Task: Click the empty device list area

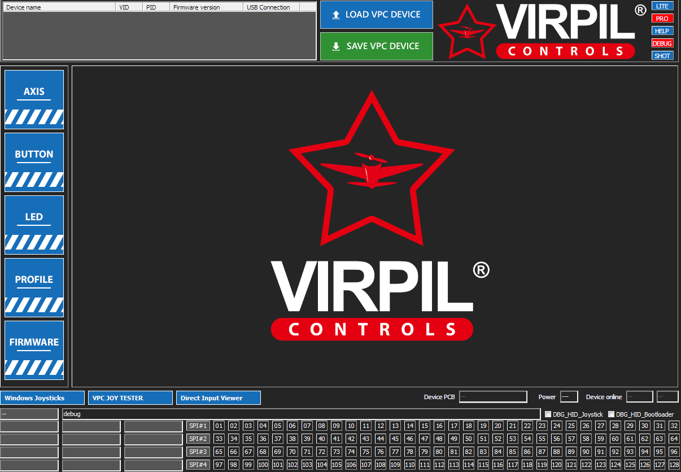Action: [x=159, y=35]
